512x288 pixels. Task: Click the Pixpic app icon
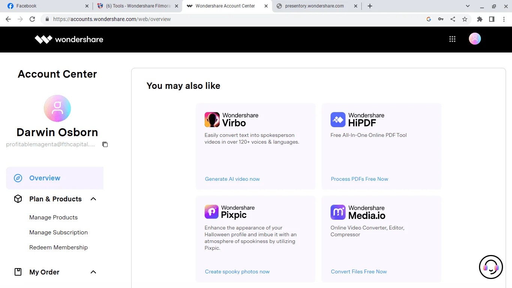coord(211,211)
